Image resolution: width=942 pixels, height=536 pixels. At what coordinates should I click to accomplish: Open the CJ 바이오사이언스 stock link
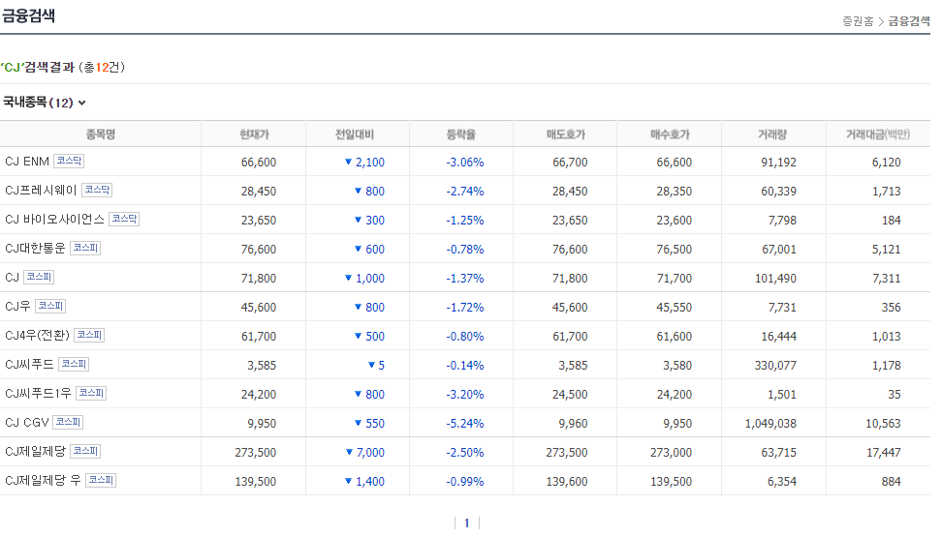[x=54, y=220]
